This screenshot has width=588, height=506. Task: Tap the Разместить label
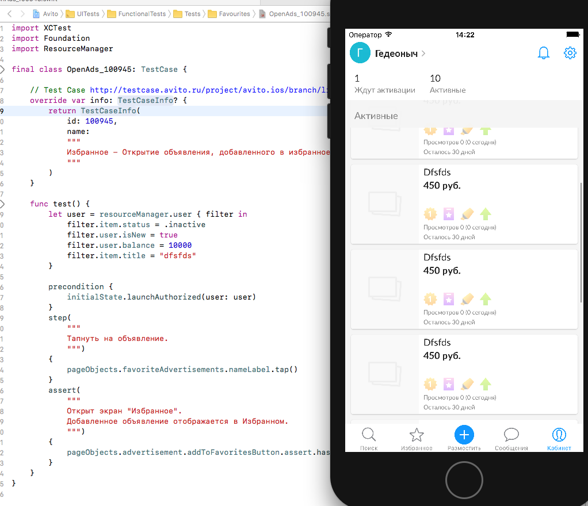tap(464, 448)
